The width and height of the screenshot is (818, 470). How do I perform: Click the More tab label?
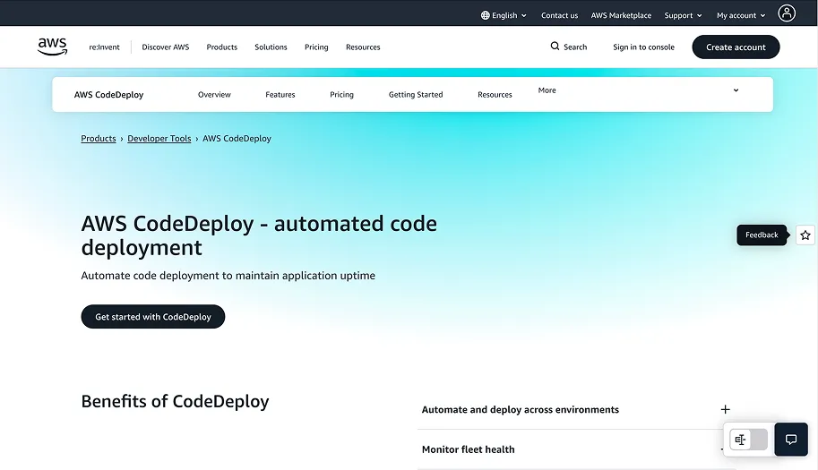tap(547, 90)
